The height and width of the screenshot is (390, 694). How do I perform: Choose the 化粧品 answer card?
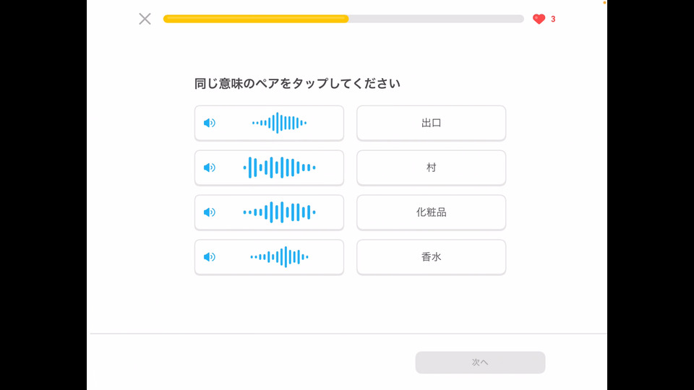tap(431, 212)
